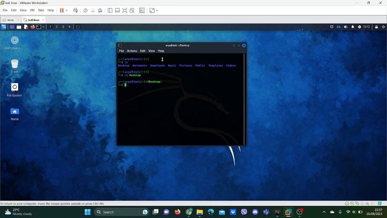387x218 pixels.
Task: Expand the terminal launcher dropdown arrow
Action: tap(43, 27)
